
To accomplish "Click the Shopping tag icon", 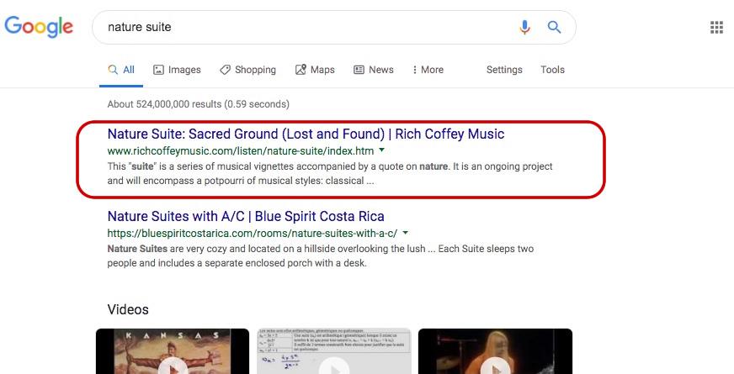I will pyautogui.click(x=225, y=70).
